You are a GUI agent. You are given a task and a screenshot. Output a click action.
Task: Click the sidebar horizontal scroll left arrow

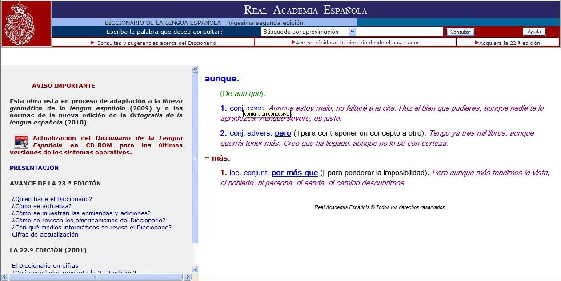4,277
